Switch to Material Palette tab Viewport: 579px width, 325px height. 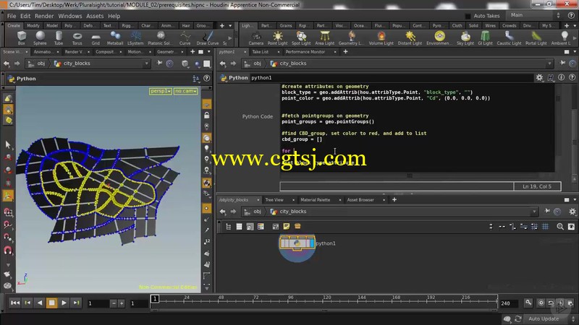pos(315,200)
